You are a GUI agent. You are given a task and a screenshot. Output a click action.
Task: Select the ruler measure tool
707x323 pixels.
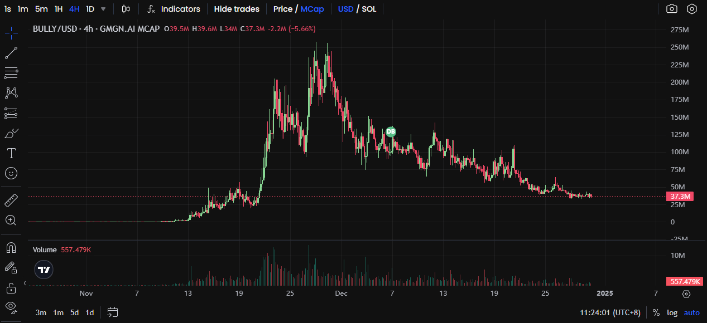pos(11,200)
